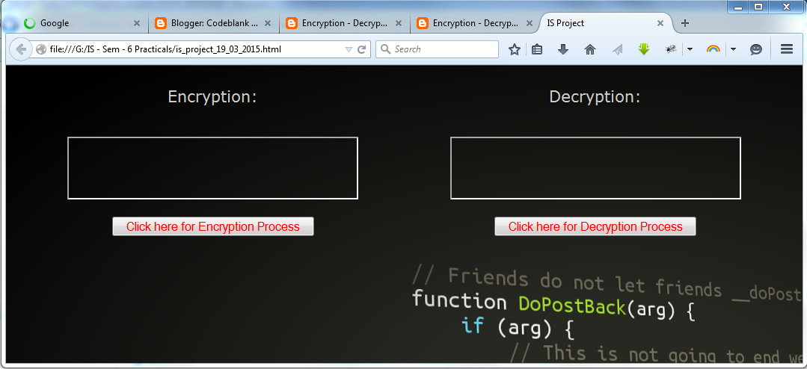Click the Google tab loading spinner icon
The width and height of the screenshot is (807, 369).
tap(30, 23)
